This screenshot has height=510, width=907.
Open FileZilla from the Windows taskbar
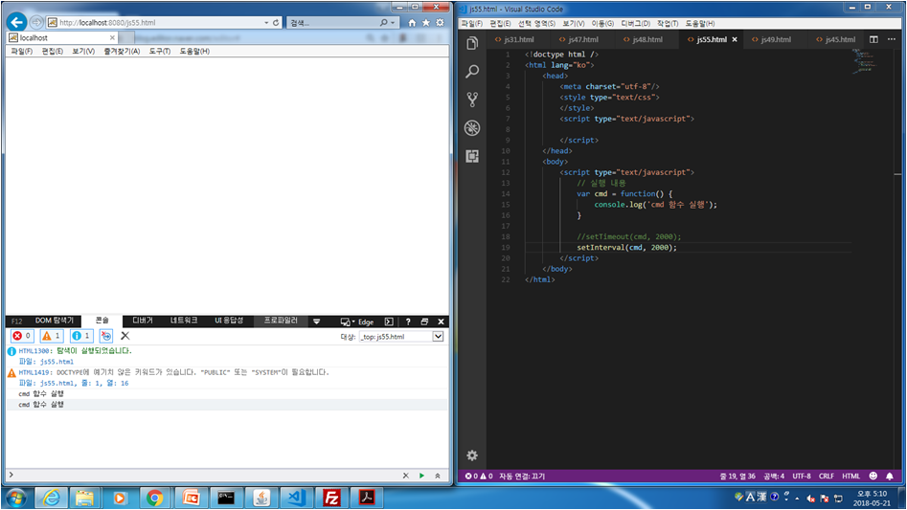pos(331,498)
